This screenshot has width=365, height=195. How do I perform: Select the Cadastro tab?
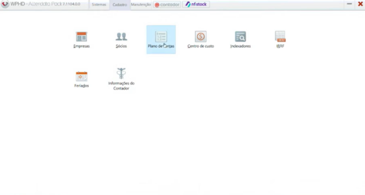point(120,5)
